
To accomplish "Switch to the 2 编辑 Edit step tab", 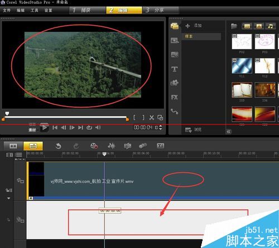I will pyautogui.click(x=124, y=10).
